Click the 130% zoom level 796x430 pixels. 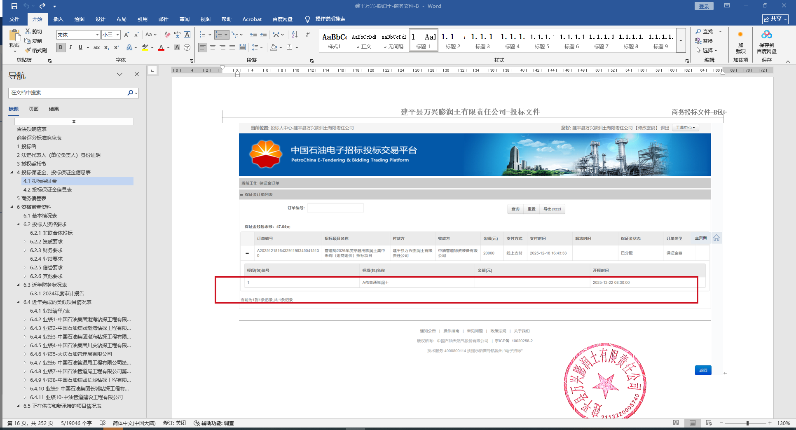(784, 423)
